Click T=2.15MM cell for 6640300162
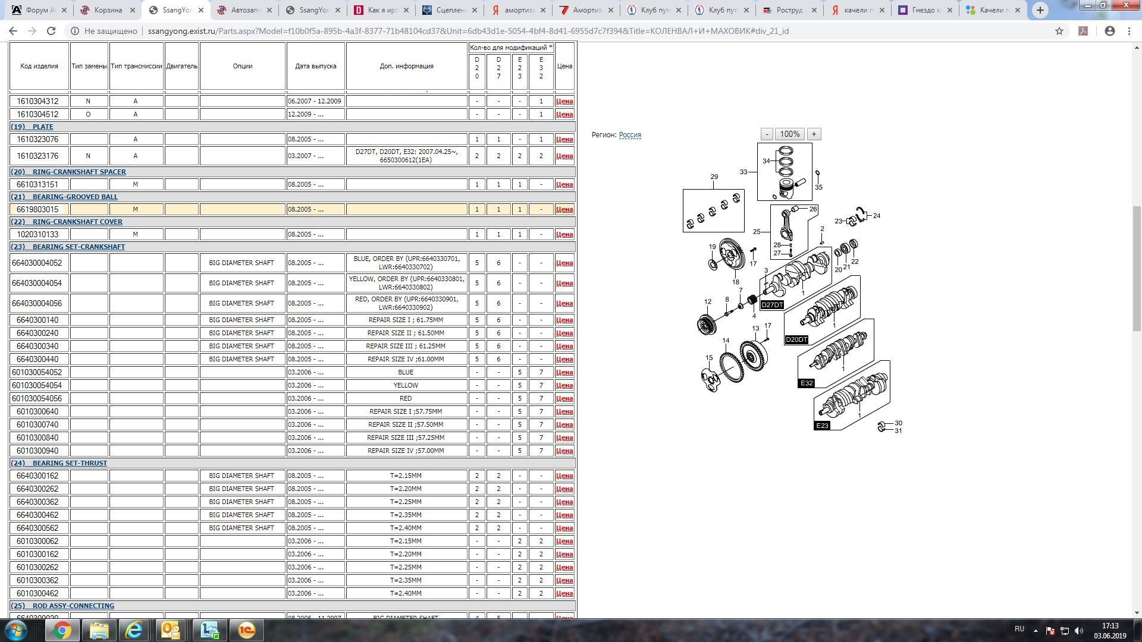 tap(406, 476)
